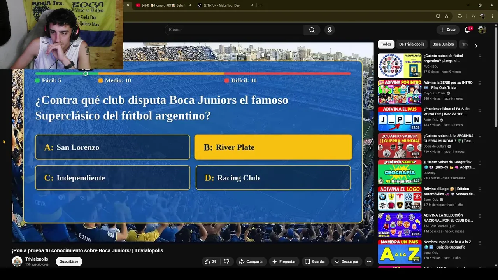Open the Trivialopolis channel name link
The image size is (498, 280).
[37, 259]
